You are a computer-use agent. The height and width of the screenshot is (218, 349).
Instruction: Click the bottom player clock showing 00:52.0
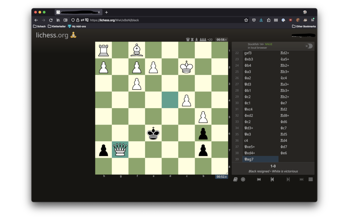pyautogui.click(x=221, y=177)
